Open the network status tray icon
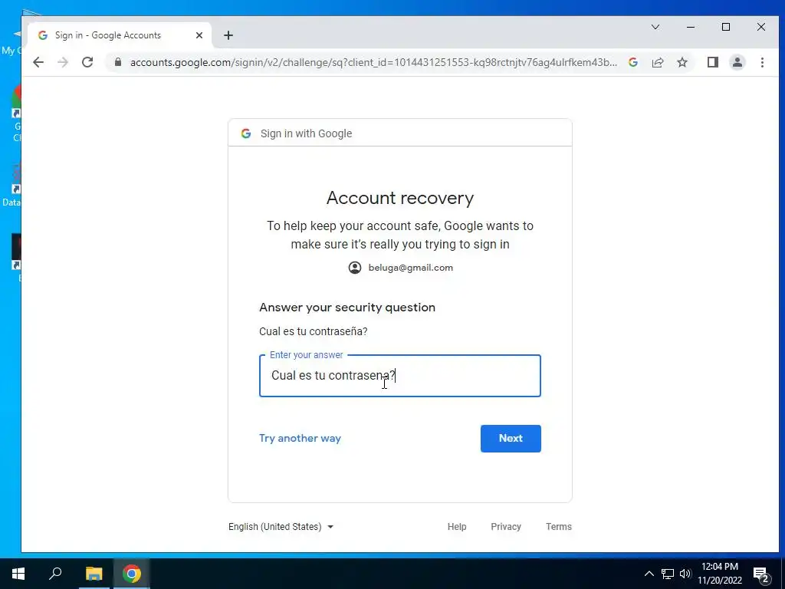The image size is (785, 589). (668, 574)
